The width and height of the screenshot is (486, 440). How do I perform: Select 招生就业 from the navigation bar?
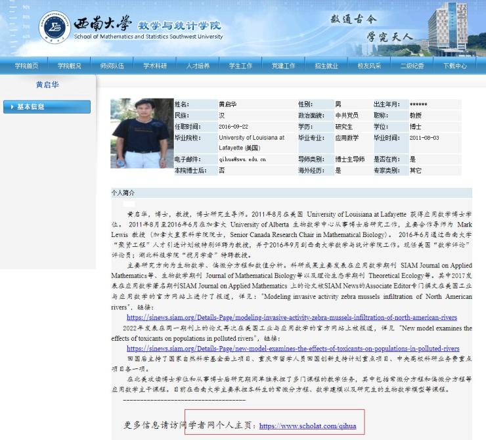326,66
